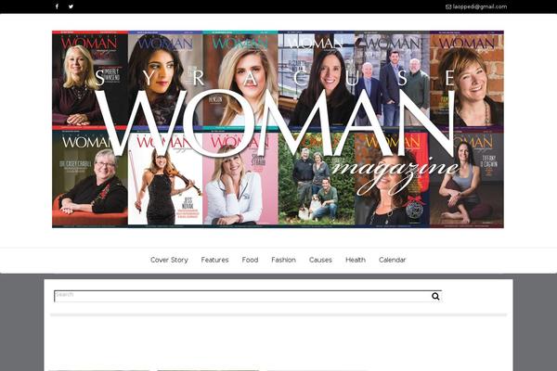Image resolution: width=557 pixels, height=371 pixels.
Task: Go to the Features section
Action: pyautogui.click(x=214, y=260)
